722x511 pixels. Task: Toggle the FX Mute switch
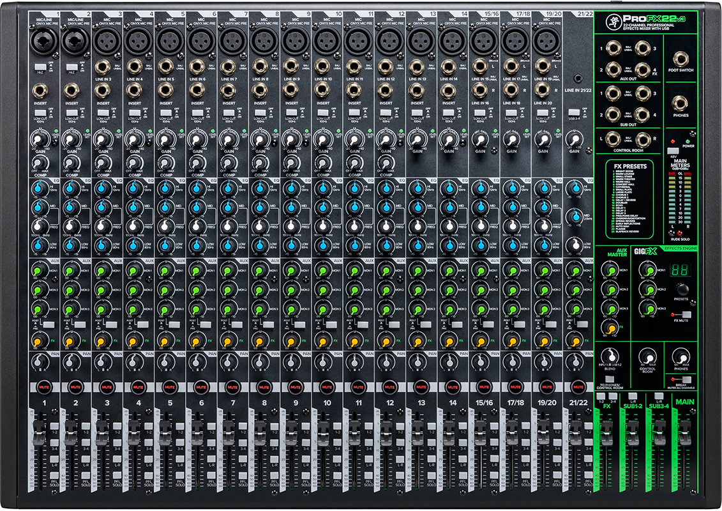pyautogui.click(x=686, y=316)
